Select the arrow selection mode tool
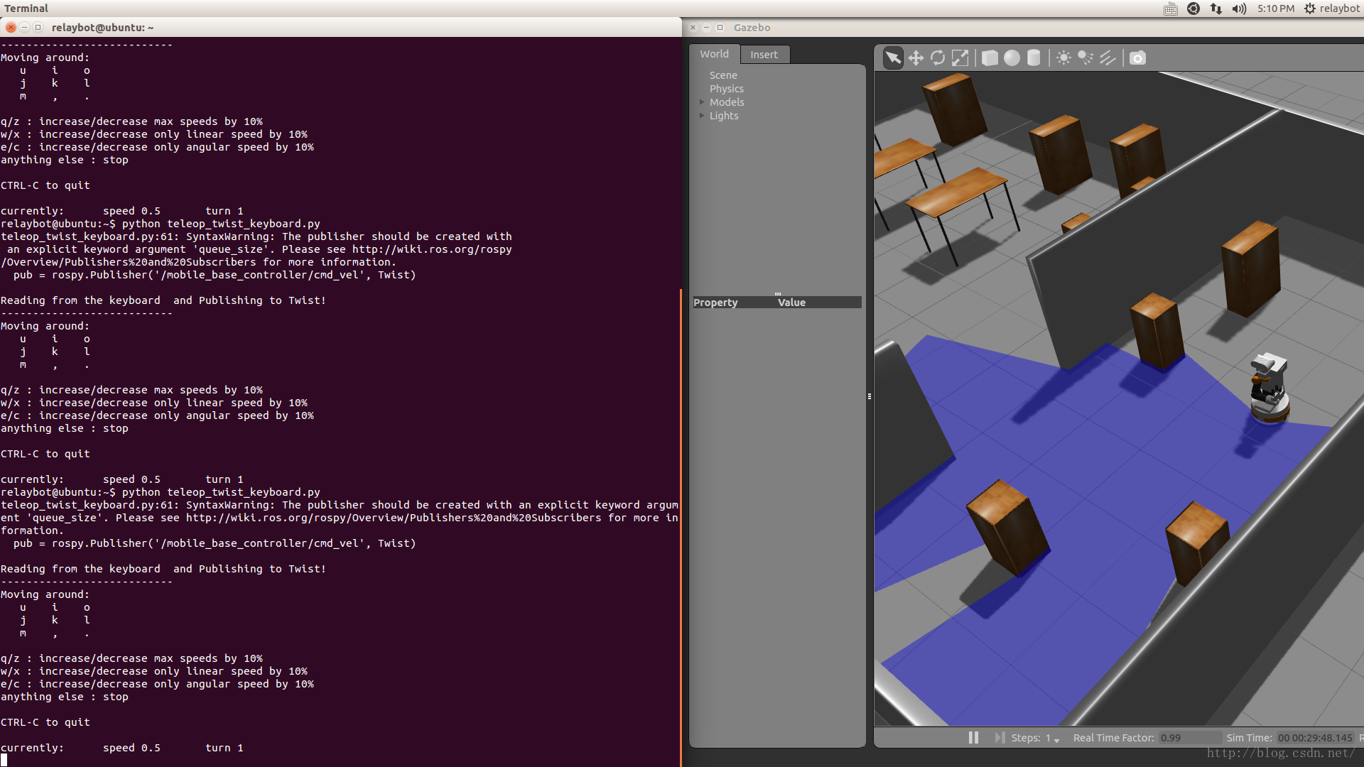The image size is (1364, 767). pos(893,58)
